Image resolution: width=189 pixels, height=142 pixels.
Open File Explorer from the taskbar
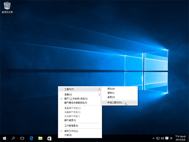[x=40, y=139]
